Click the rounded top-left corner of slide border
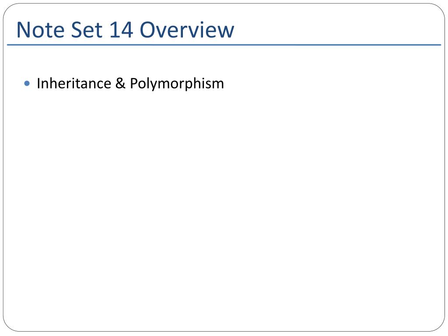Viewport: 448px width, 336px height. 9,9
